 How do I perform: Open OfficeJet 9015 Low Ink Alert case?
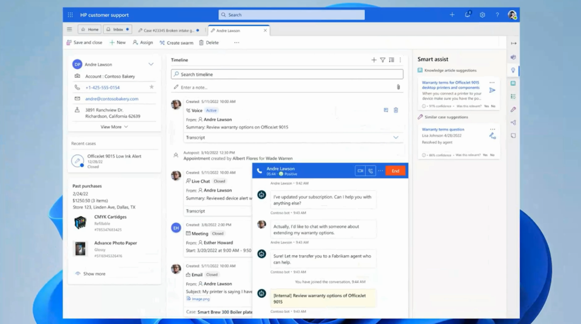pos(114,161)
